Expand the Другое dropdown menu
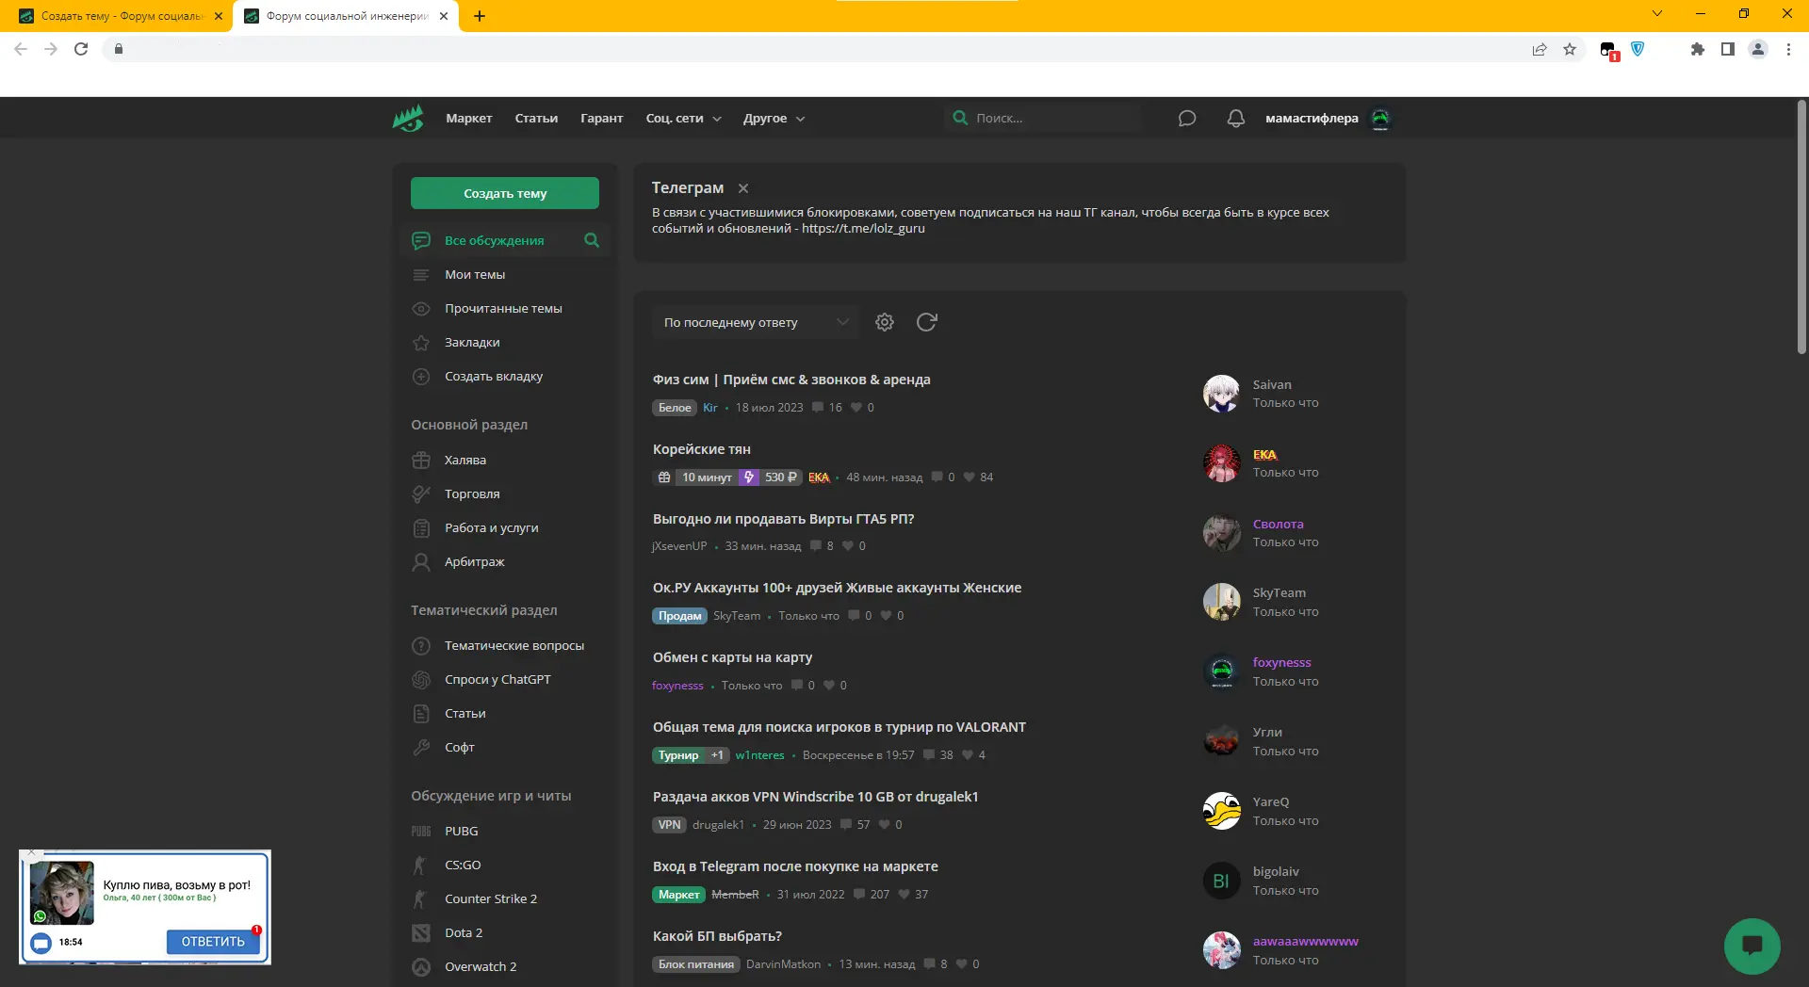The width and height of the screenshot is (1809, 987). point(774,118)
